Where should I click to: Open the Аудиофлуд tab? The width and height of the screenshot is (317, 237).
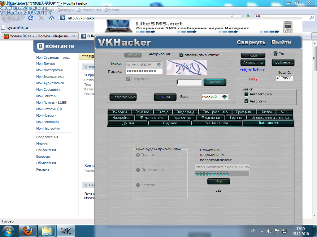182,118
